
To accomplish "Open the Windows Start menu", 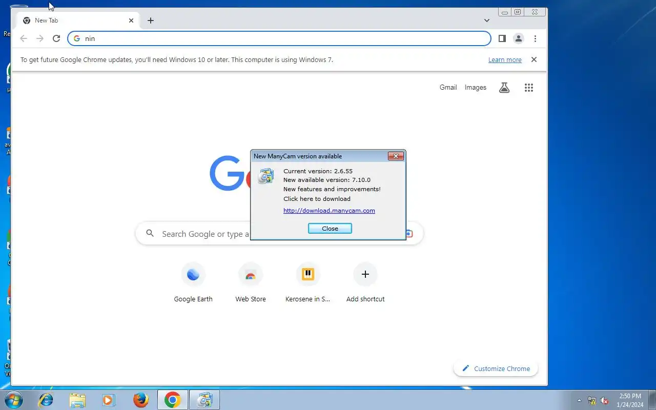I will pyautogui.click(x=13, y=400).
